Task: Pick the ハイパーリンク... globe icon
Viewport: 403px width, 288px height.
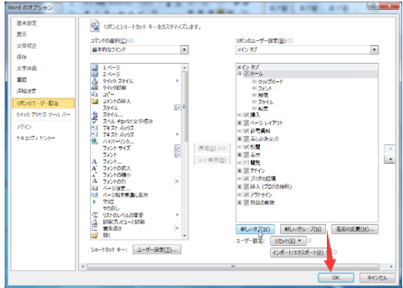Action: click(x=95, y=141)
